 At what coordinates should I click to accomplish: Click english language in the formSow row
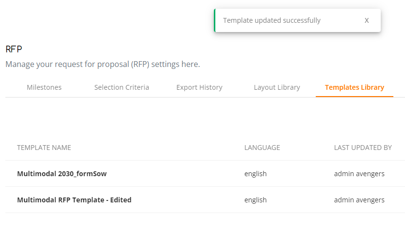(x=256, y=174)
